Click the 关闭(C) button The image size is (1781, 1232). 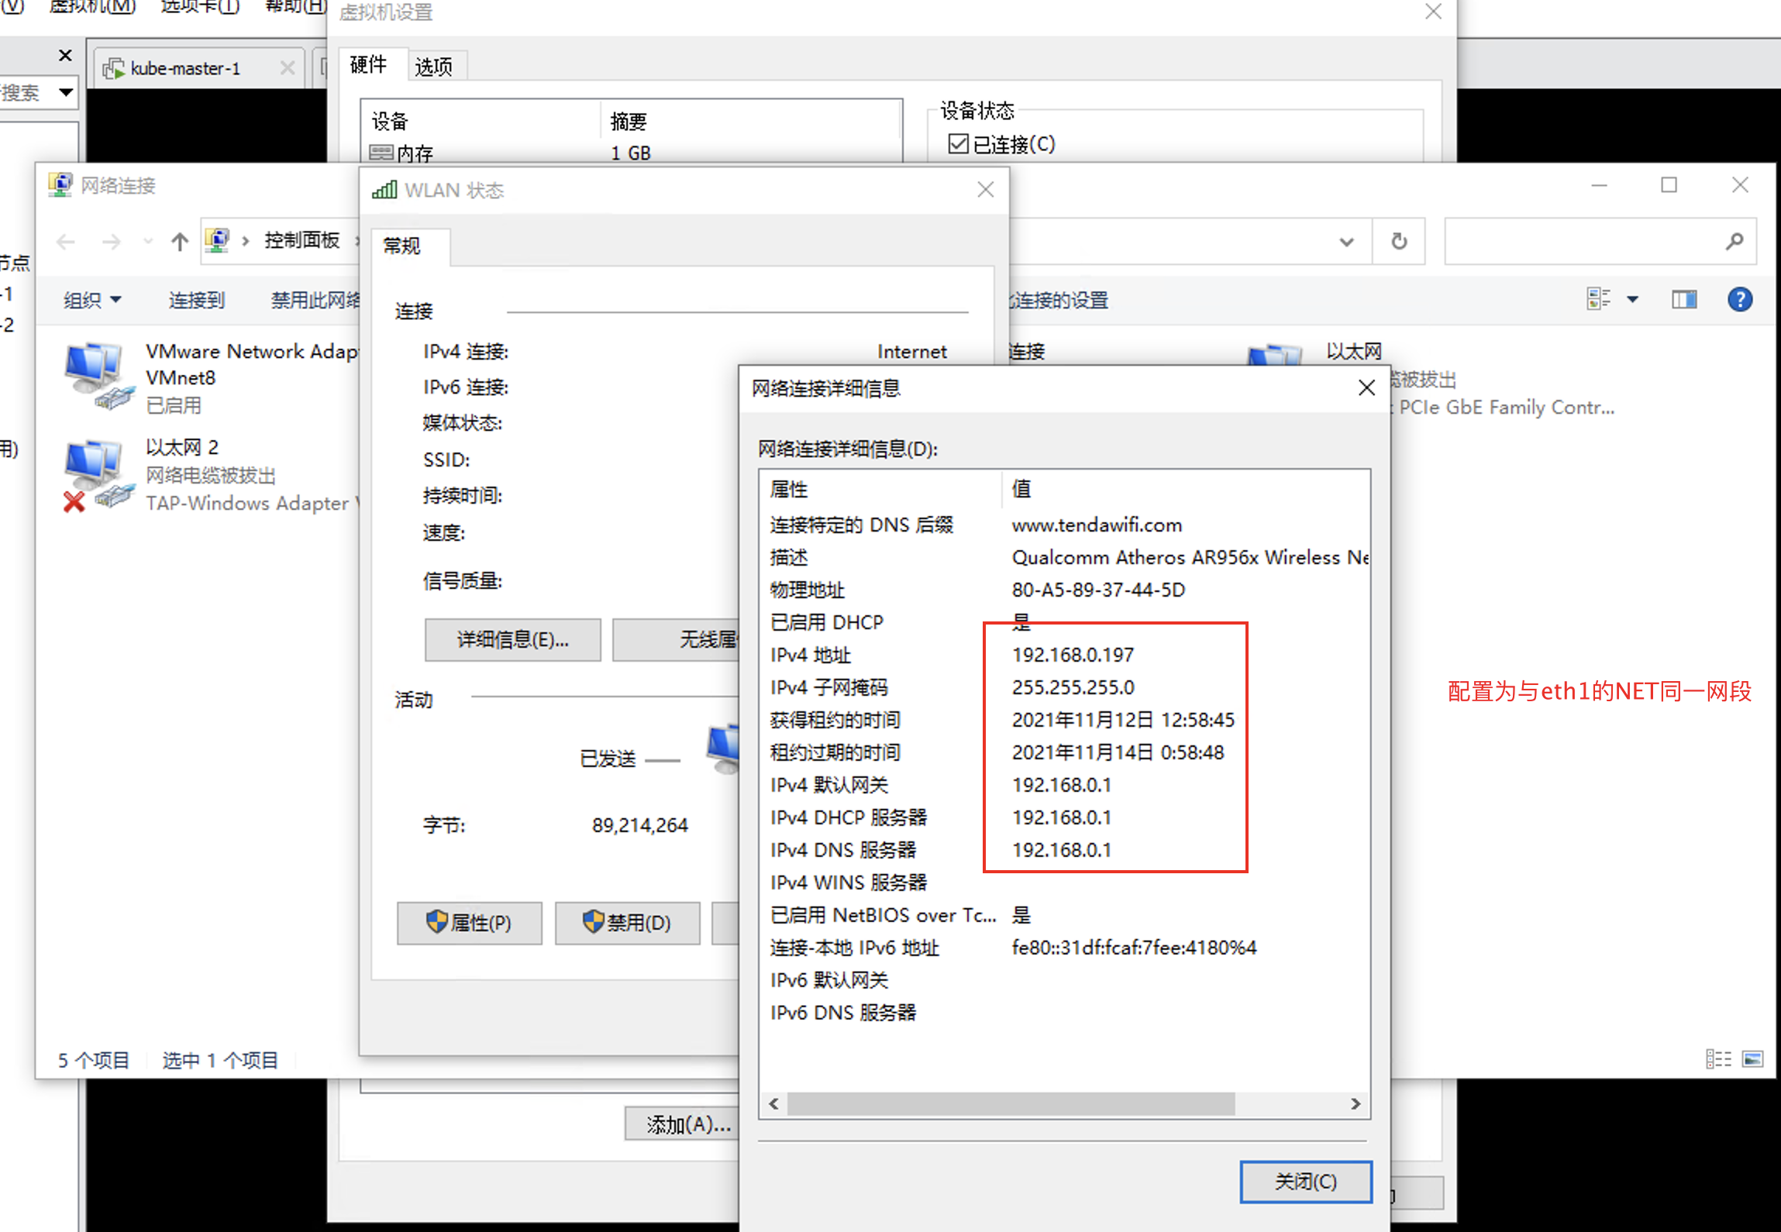pos(1305,1181)
